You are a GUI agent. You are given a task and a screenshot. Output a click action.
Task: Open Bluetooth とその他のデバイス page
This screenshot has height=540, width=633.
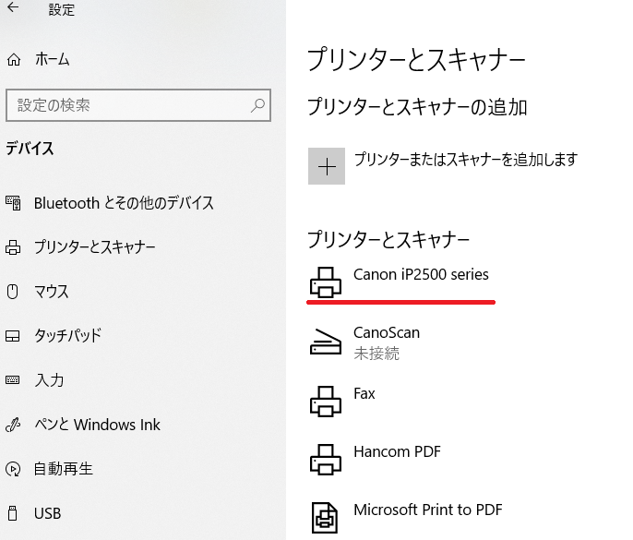[124, 203]
